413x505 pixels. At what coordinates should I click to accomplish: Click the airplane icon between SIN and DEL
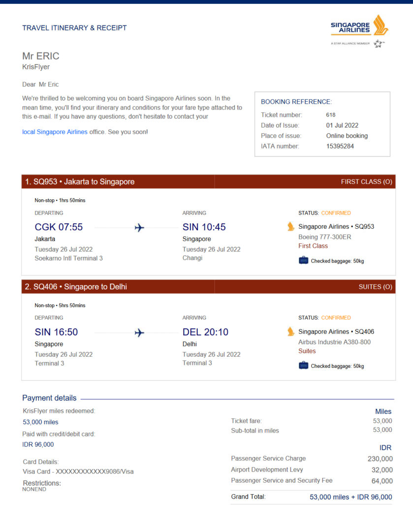[139, 333]
